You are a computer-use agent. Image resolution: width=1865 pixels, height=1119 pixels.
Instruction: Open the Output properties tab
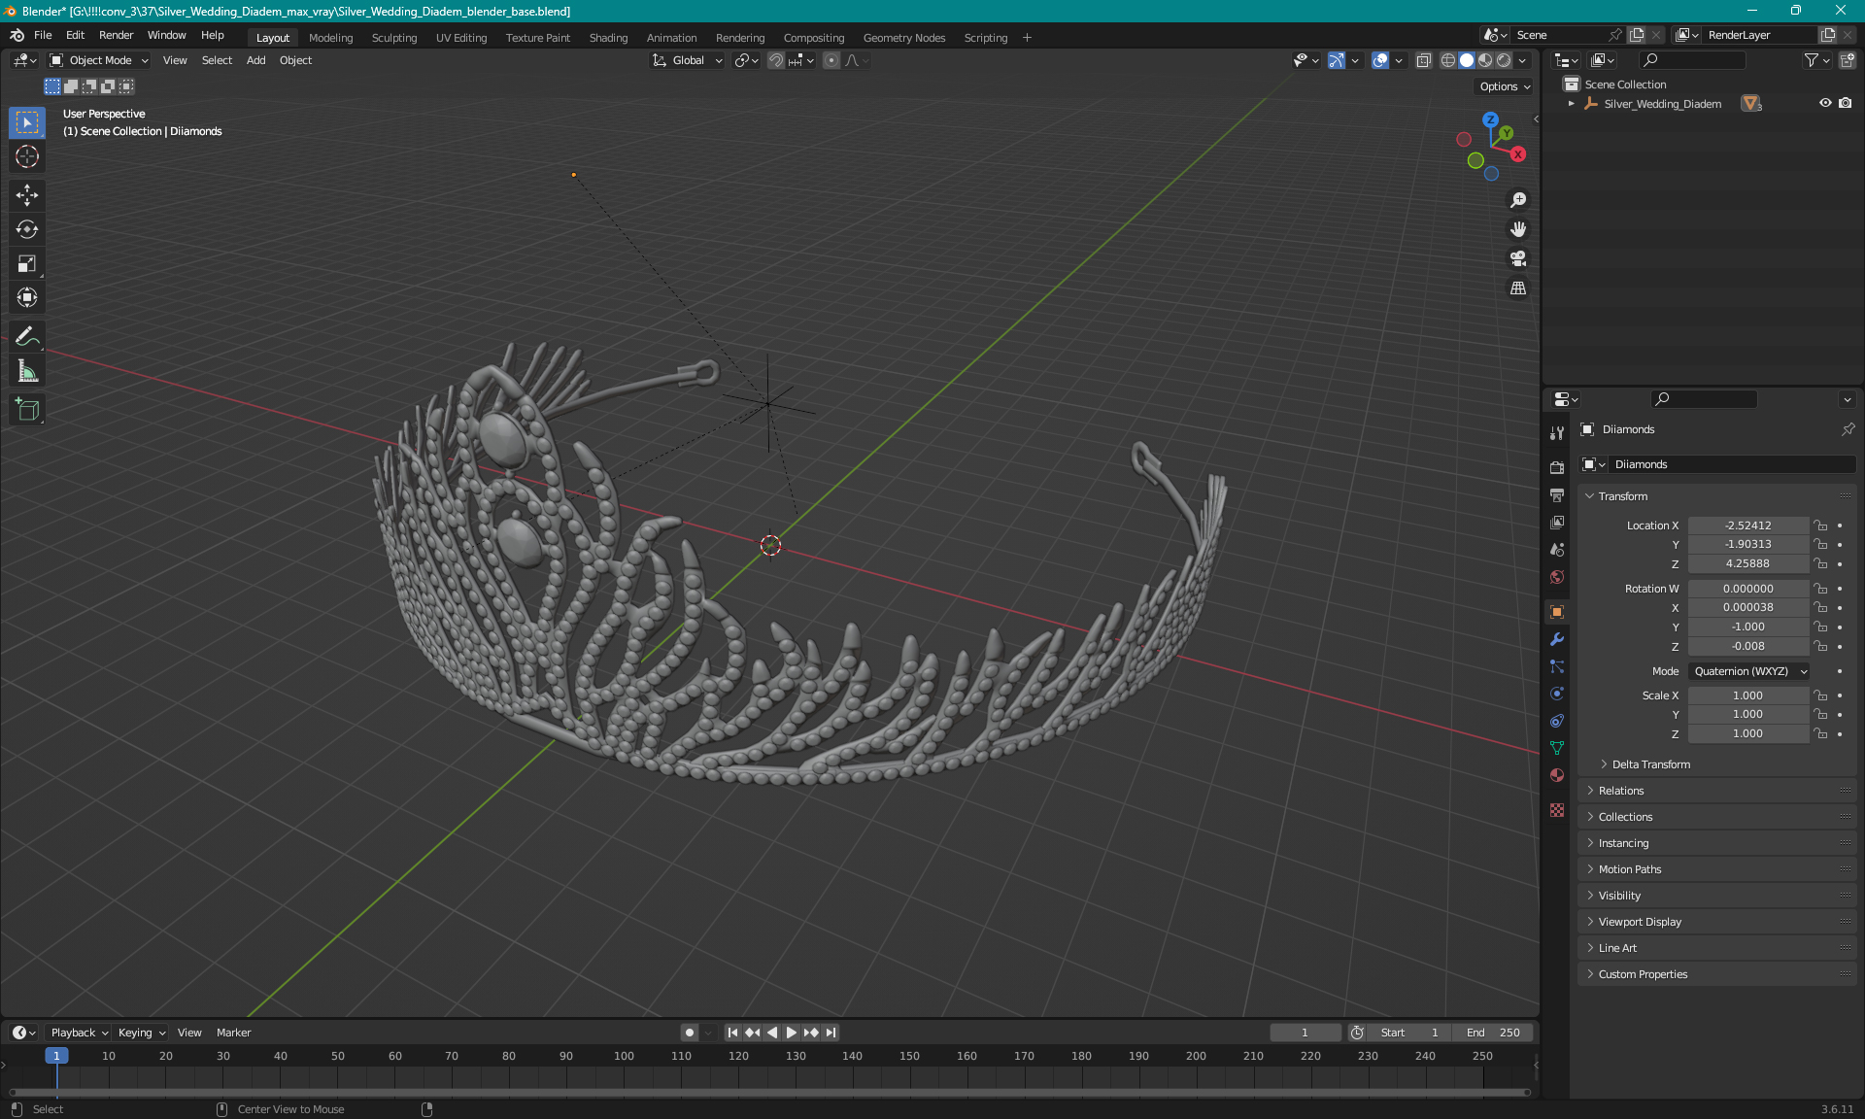pyautogui.click(x=1557, y=494)
